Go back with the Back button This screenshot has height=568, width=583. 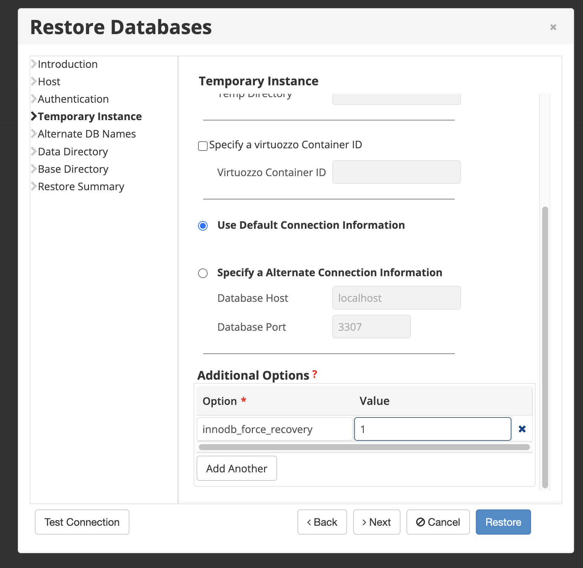[322, 522]
